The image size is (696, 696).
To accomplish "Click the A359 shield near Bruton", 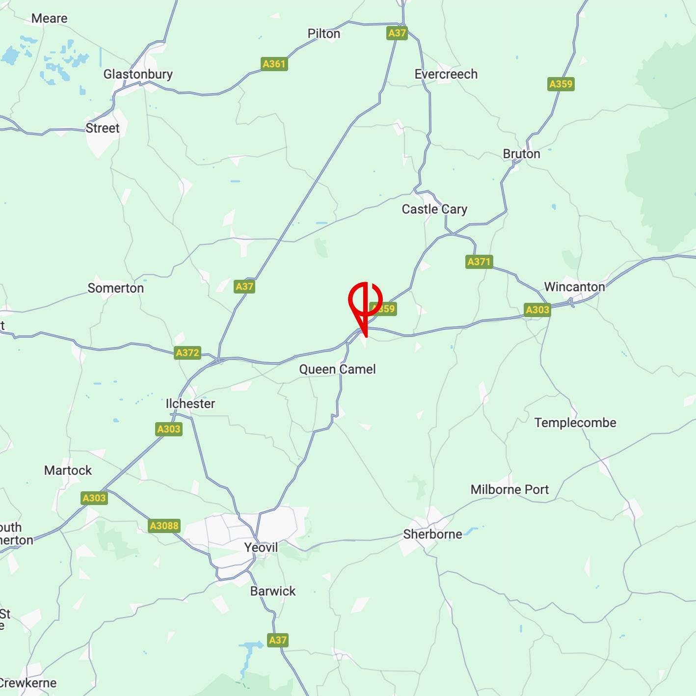I will click(561, 84).
